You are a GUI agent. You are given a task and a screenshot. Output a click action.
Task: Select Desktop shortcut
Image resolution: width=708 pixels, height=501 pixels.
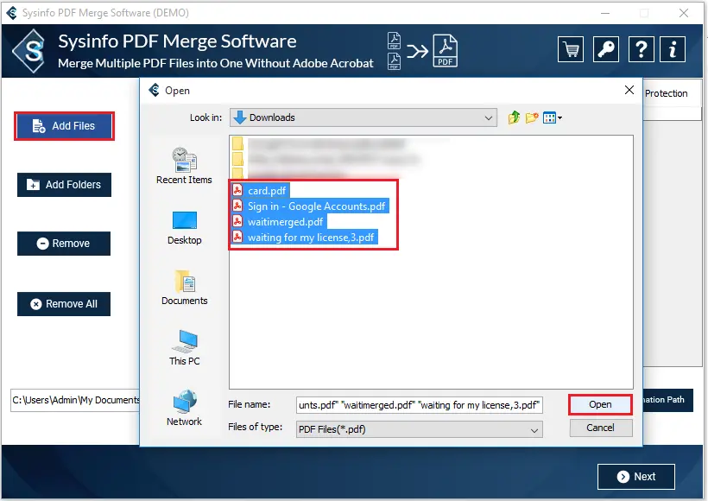click(184, 228)
